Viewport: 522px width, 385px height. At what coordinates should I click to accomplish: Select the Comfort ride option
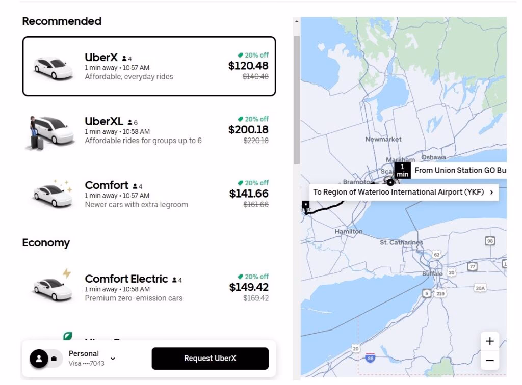pyautogui.click(x=149, y=194)
